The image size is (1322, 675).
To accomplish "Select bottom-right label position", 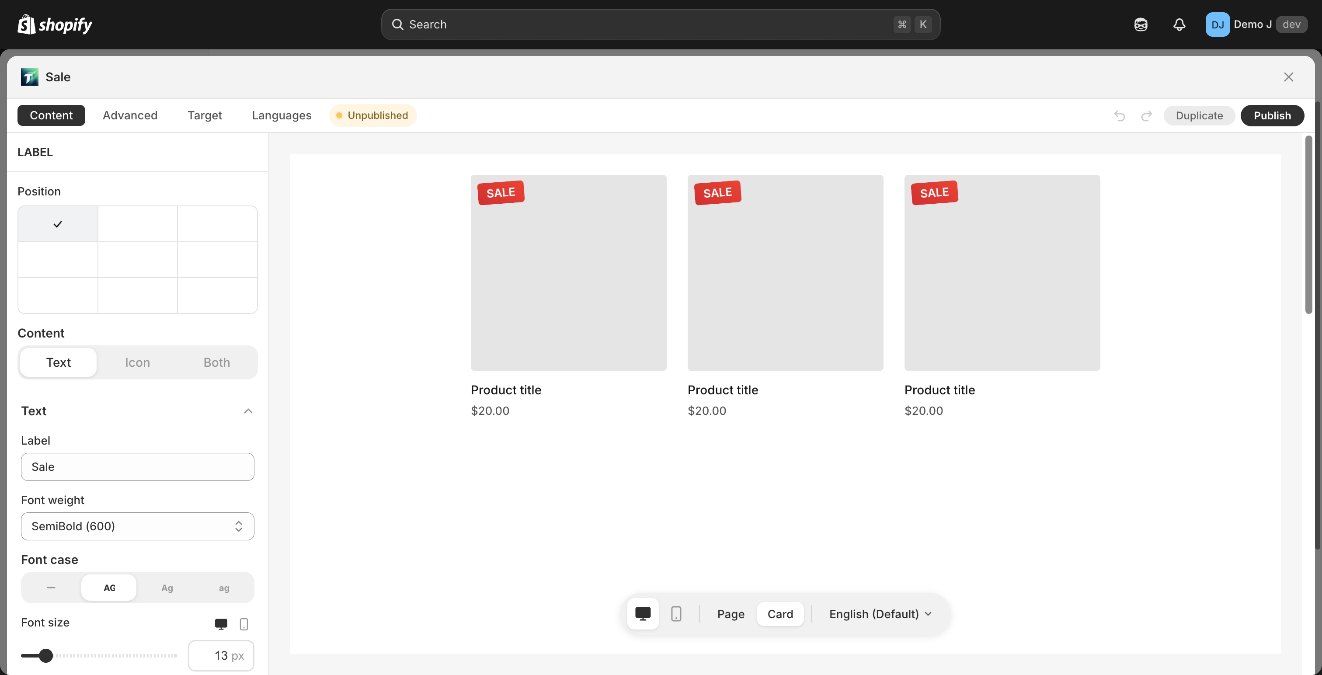I will (x=217, y=295).
